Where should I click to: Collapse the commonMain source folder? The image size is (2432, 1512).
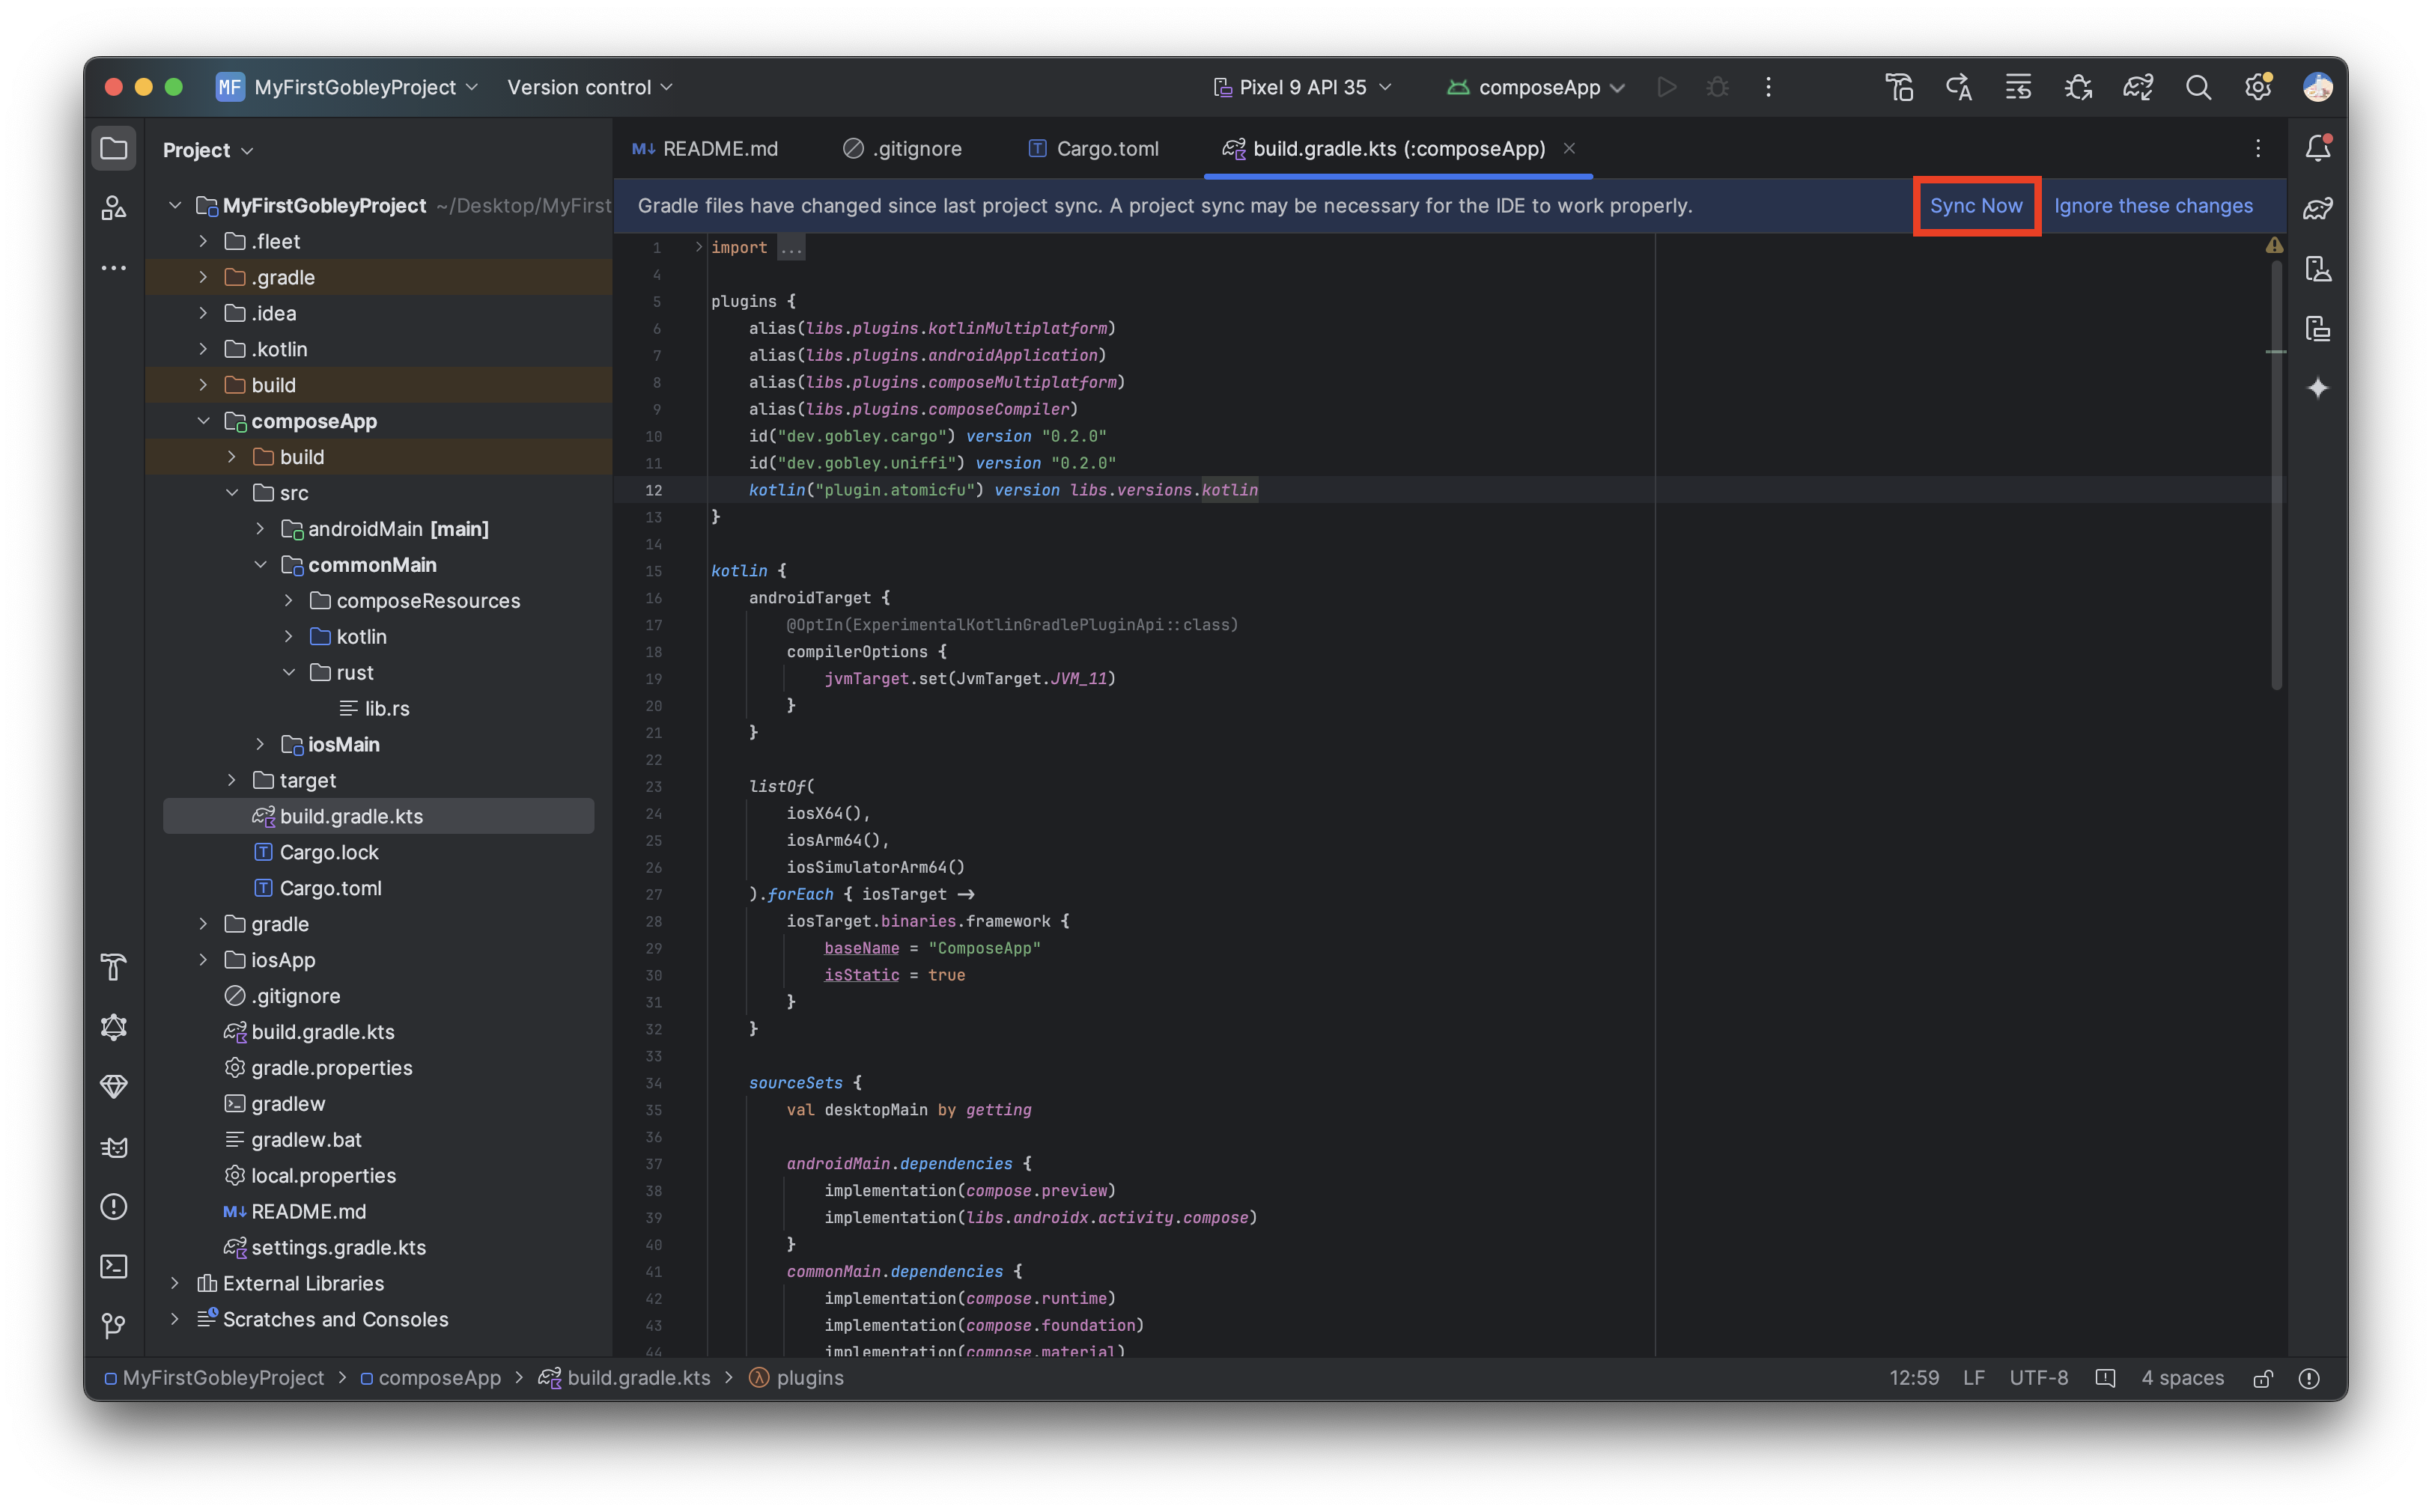(260, 565)
